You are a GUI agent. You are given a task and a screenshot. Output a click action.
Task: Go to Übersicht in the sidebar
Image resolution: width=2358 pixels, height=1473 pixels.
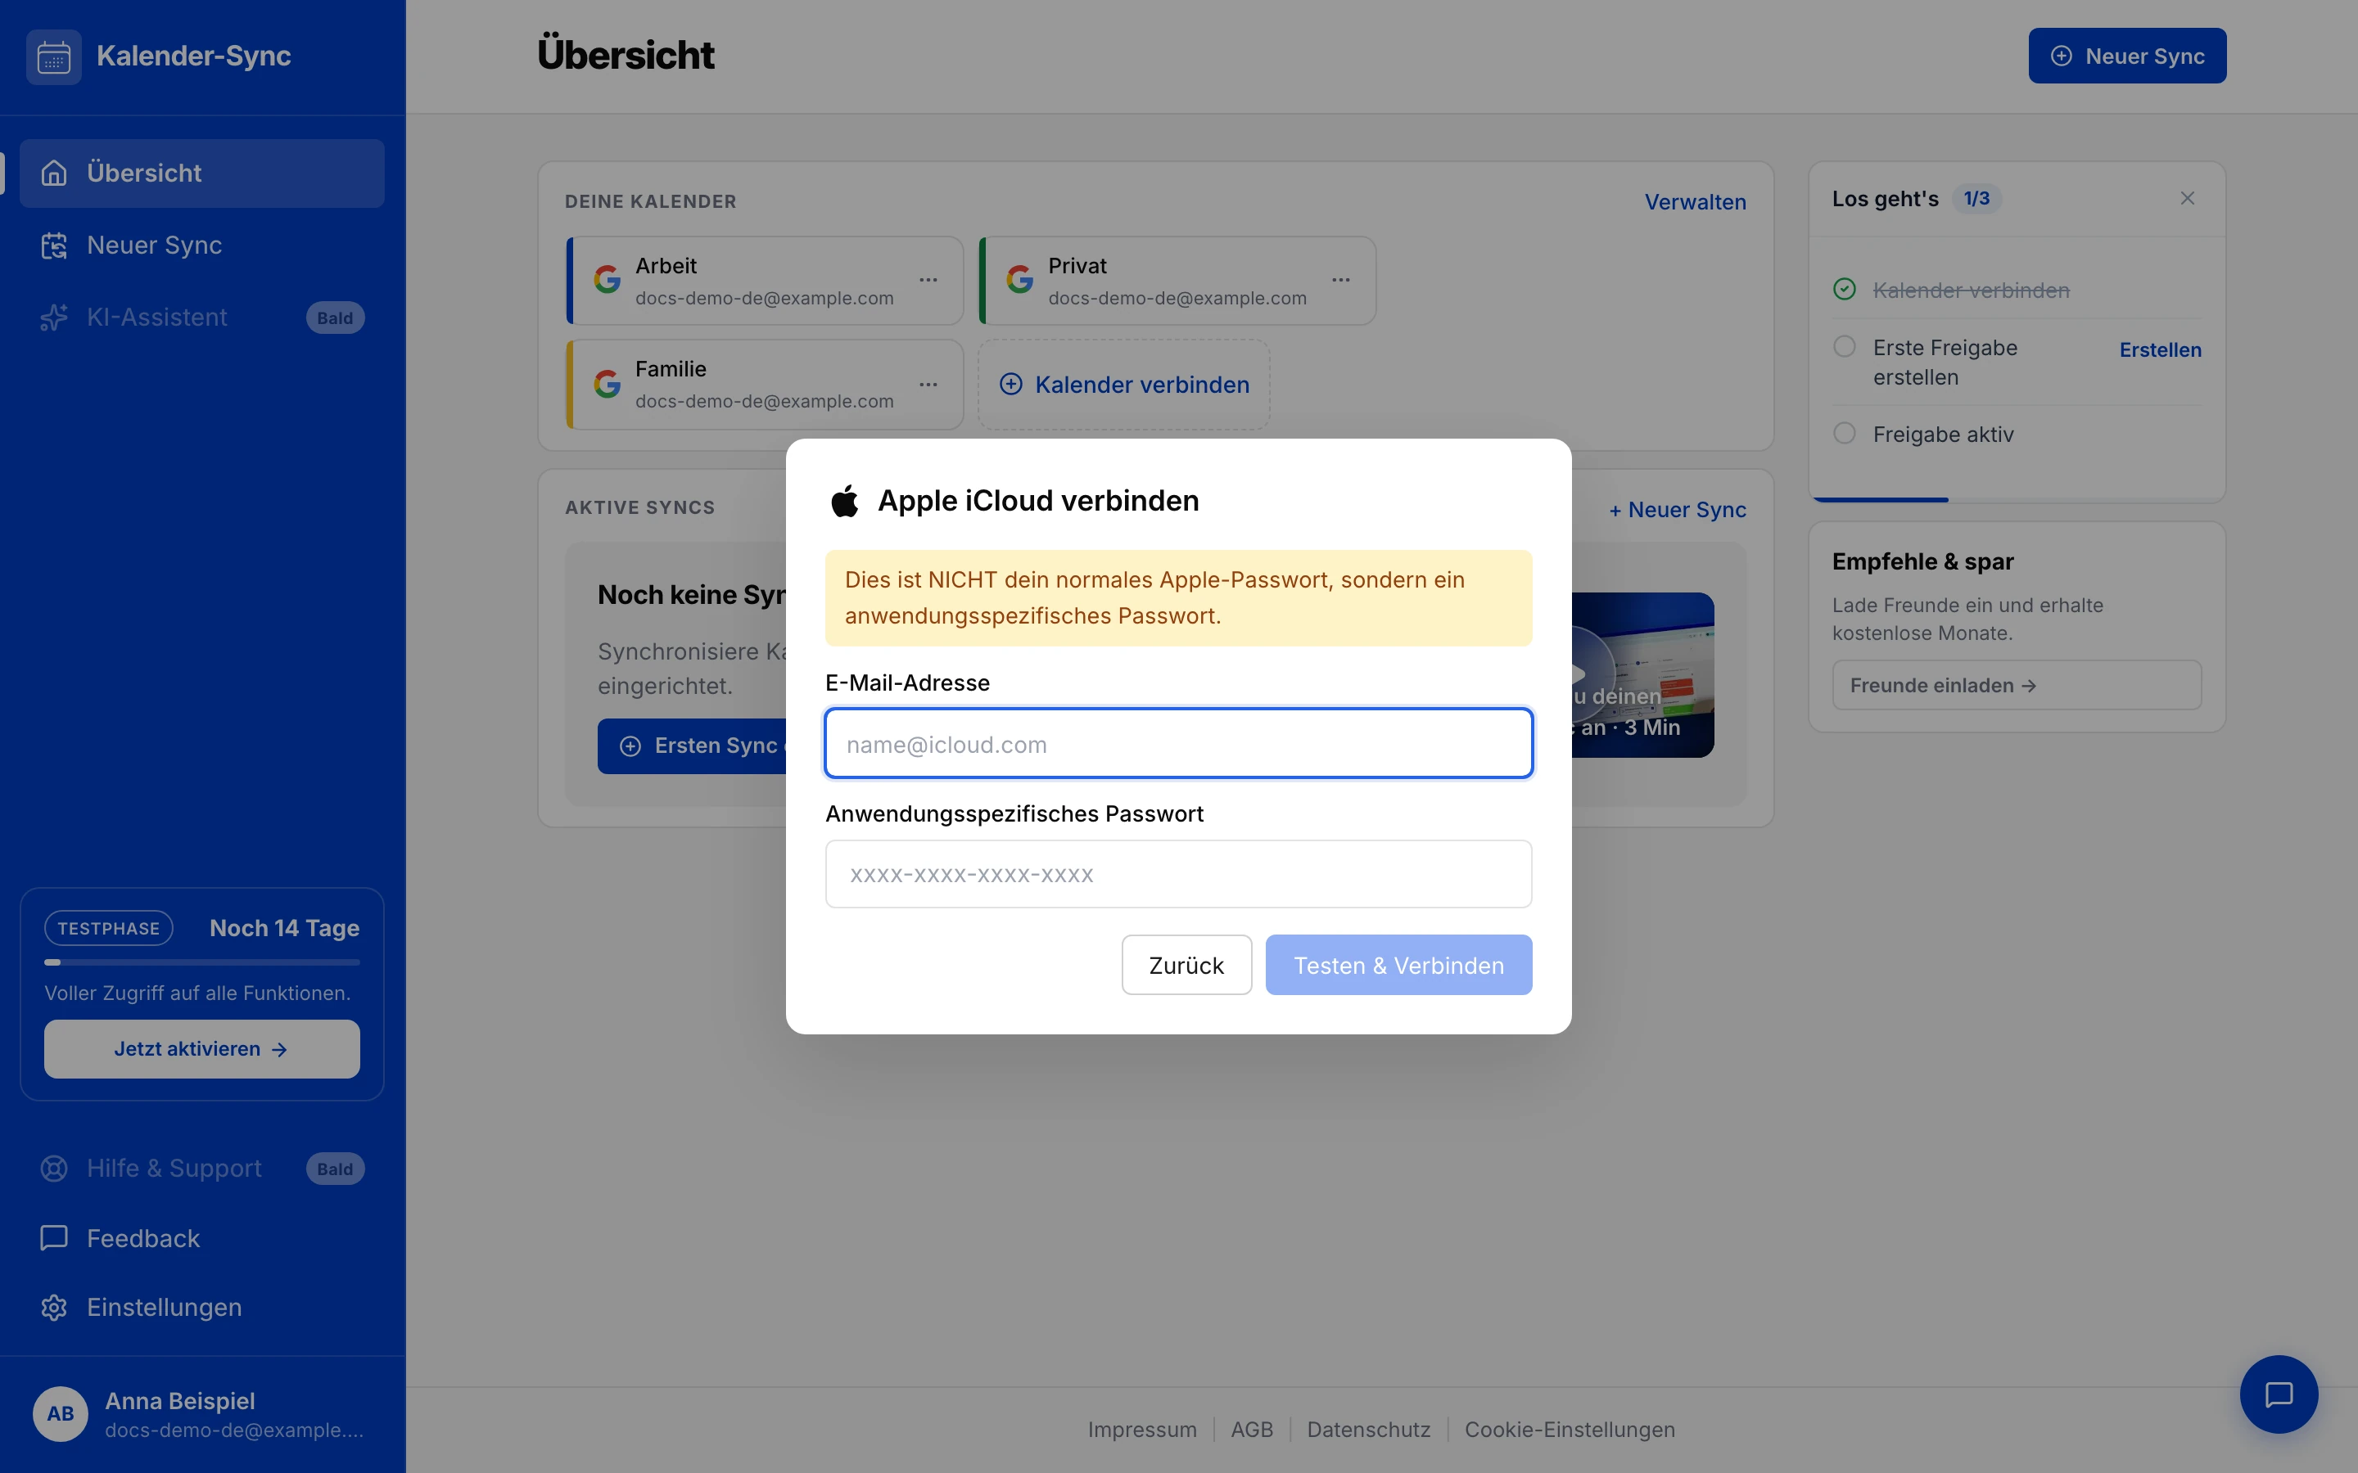coord(201,173)
